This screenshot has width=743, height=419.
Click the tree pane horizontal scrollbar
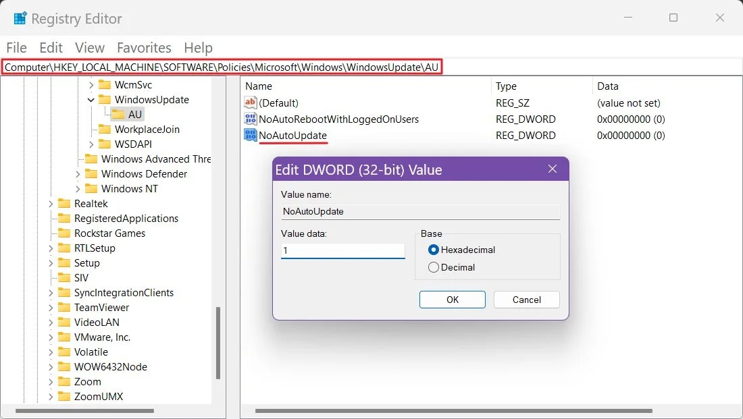pyautogui.click(x=85, y=410)
